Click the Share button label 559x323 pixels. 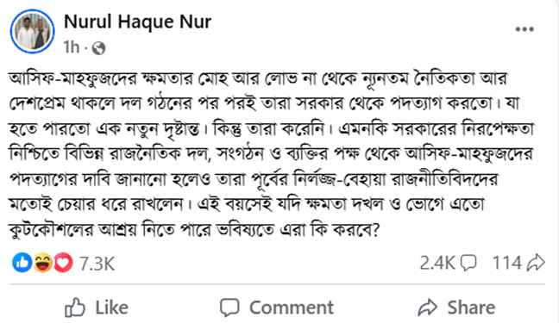click(471, 307)
